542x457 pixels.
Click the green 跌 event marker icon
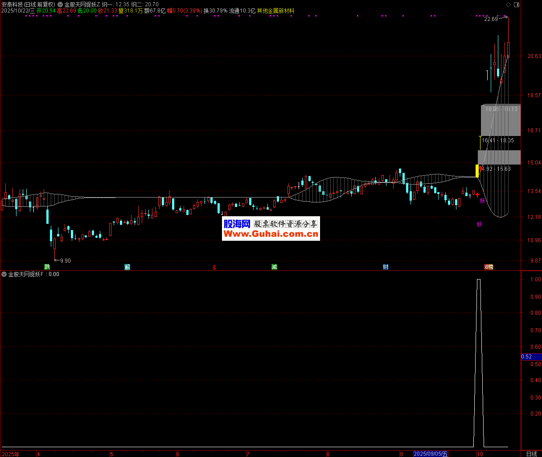(x=47, y=267)
